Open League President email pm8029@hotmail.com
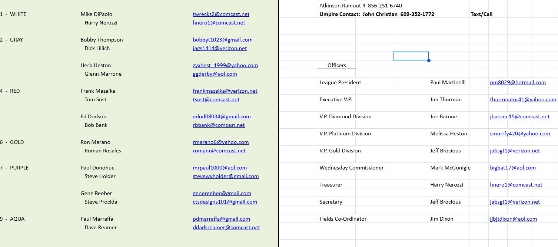 click(x=518, y=82)
